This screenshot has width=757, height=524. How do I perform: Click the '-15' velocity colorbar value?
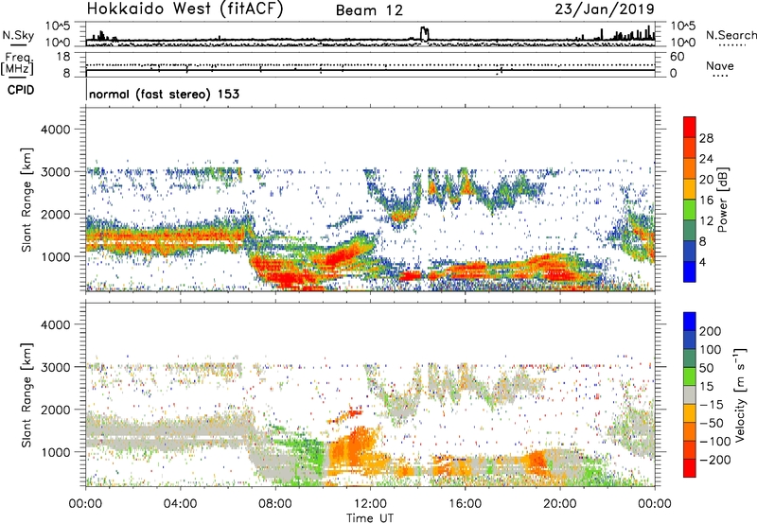tap(711, 404)
